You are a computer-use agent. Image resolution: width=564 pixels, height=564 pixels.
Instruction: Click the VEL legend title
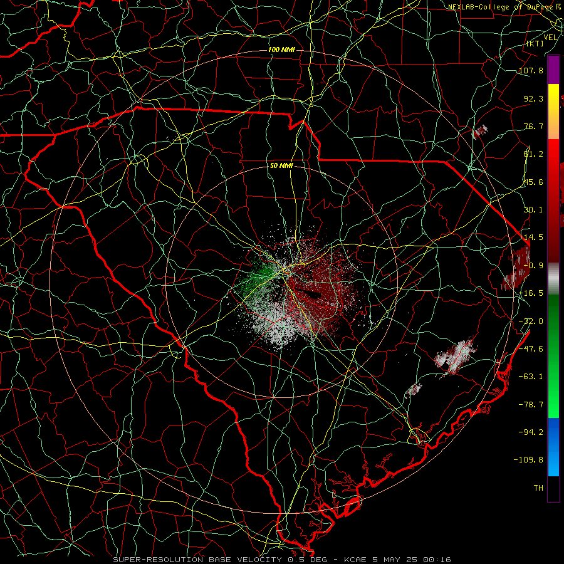pyautogui.click(x=550, y=38)
